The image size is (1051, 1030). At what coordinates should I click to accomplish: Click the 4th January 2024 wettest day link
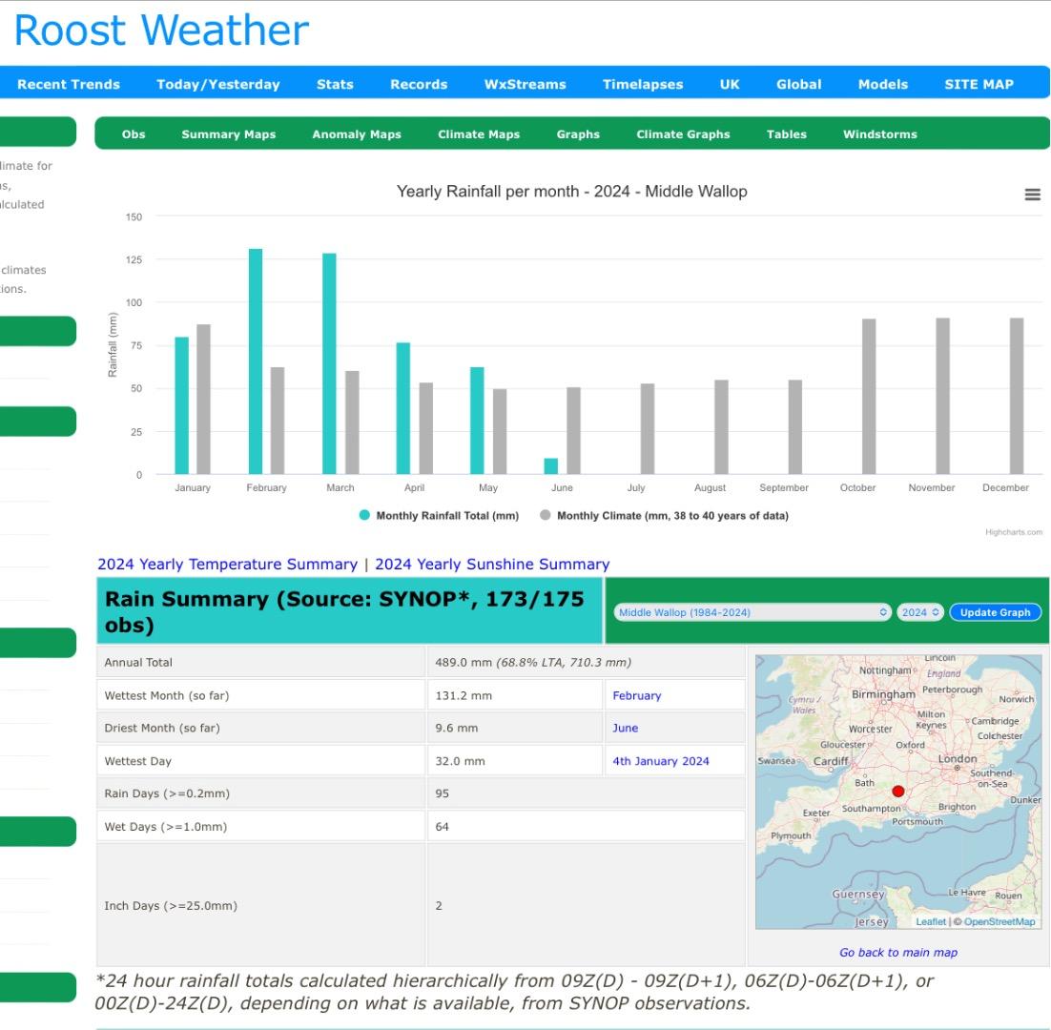[660, 761]
